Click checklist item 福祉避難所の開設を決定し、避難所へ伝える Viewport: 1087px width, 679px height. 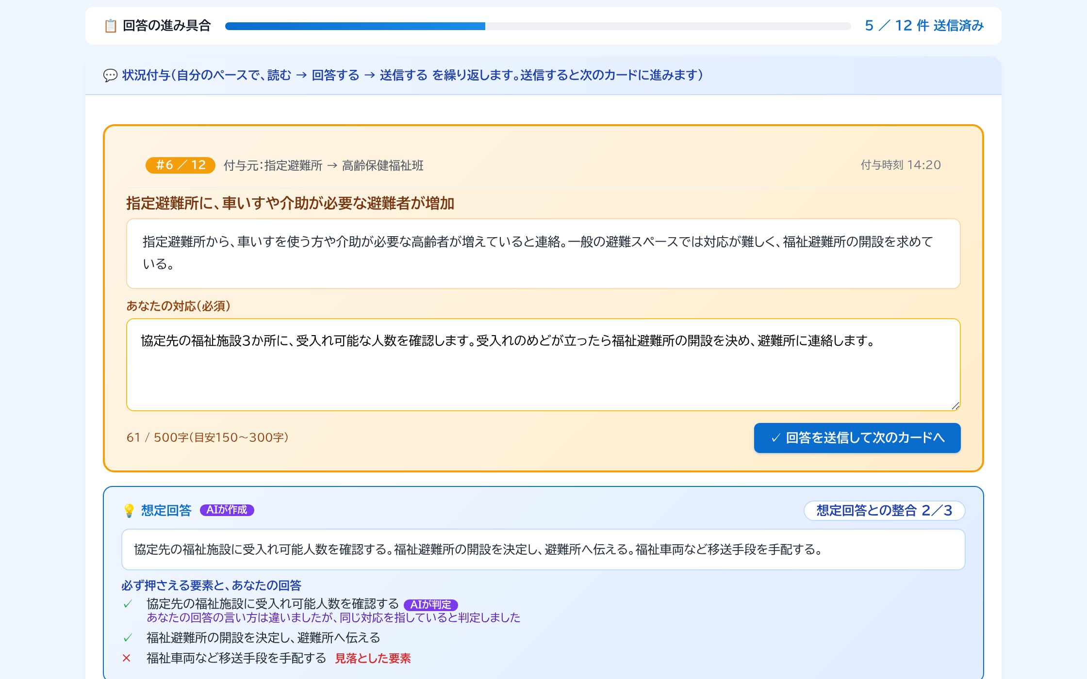(x=264, y=638)
